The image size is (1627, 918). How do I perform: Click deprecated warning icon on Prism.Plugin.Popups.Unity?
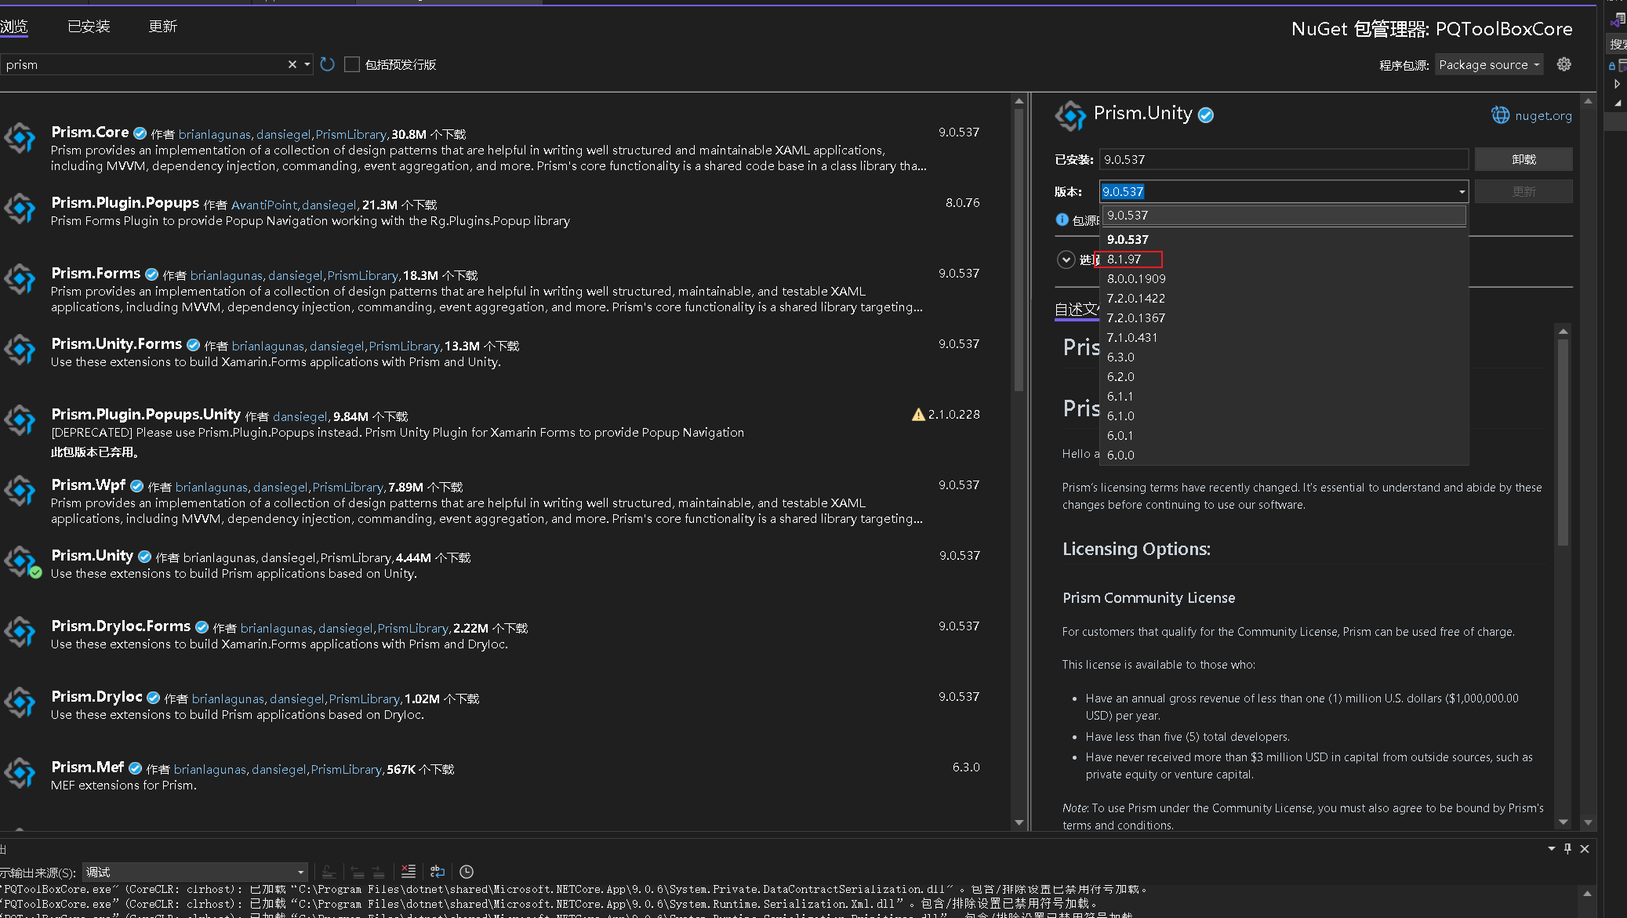click(918, 415)
